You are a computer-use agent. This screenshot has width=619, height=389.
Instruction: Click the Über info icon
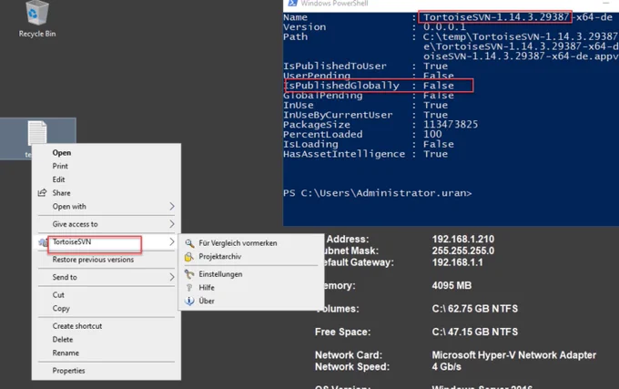coord(189,301)
